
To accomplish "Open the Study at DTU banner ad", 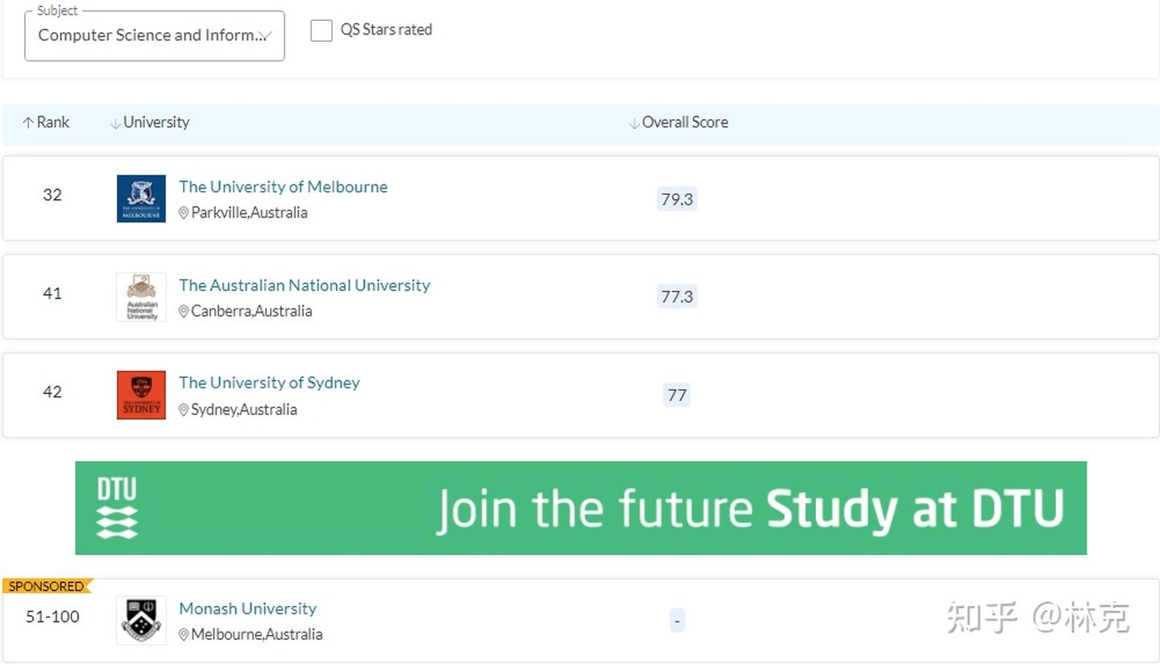I will click(581, 508).
